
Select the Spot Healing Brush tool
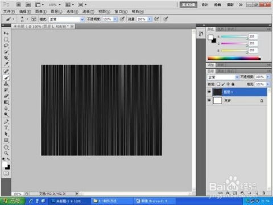(6, 71)
